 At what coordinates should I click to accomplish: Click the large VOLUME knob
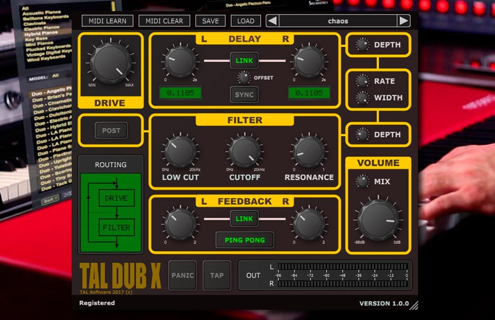coord(378,220)
